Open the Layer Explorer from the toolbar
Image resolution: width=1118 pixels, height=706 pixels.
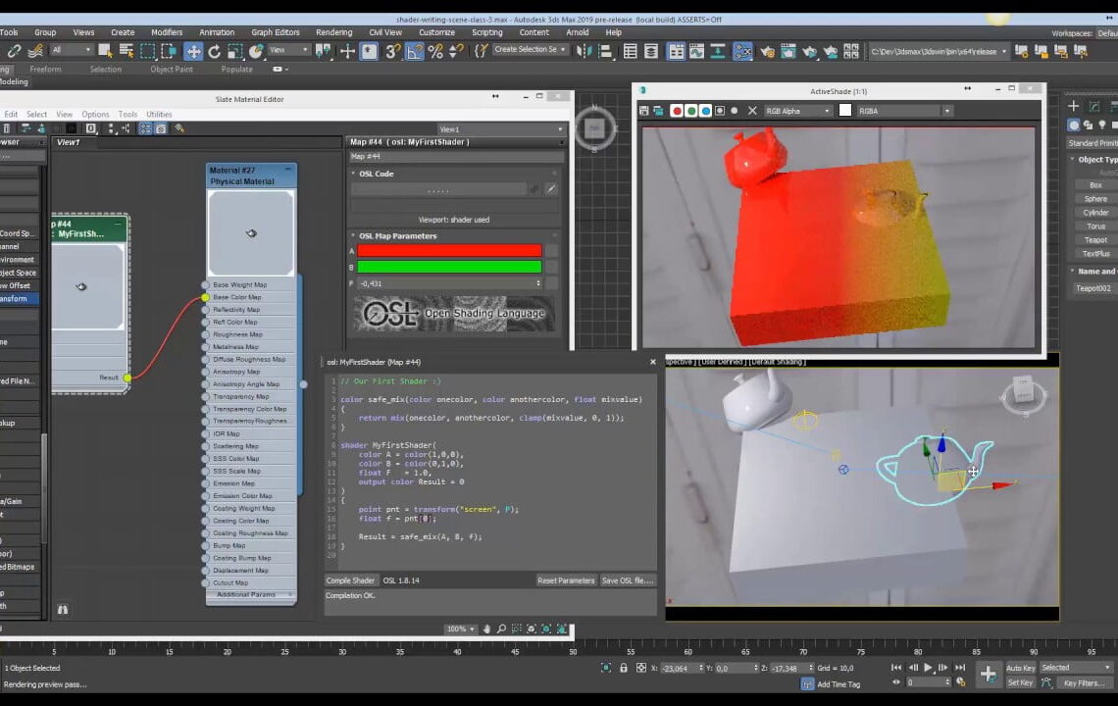(652, 50)
